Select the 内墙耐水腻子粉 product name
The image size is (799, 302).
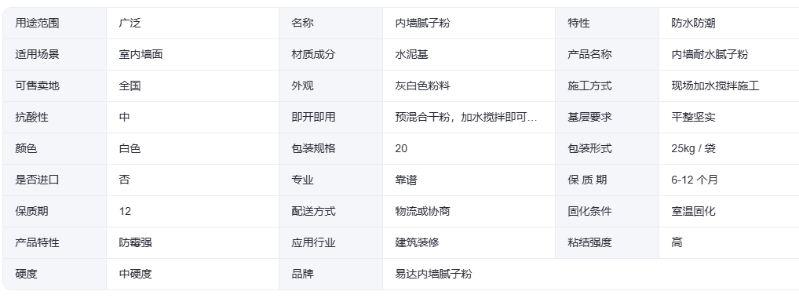(x=710, y=54)
